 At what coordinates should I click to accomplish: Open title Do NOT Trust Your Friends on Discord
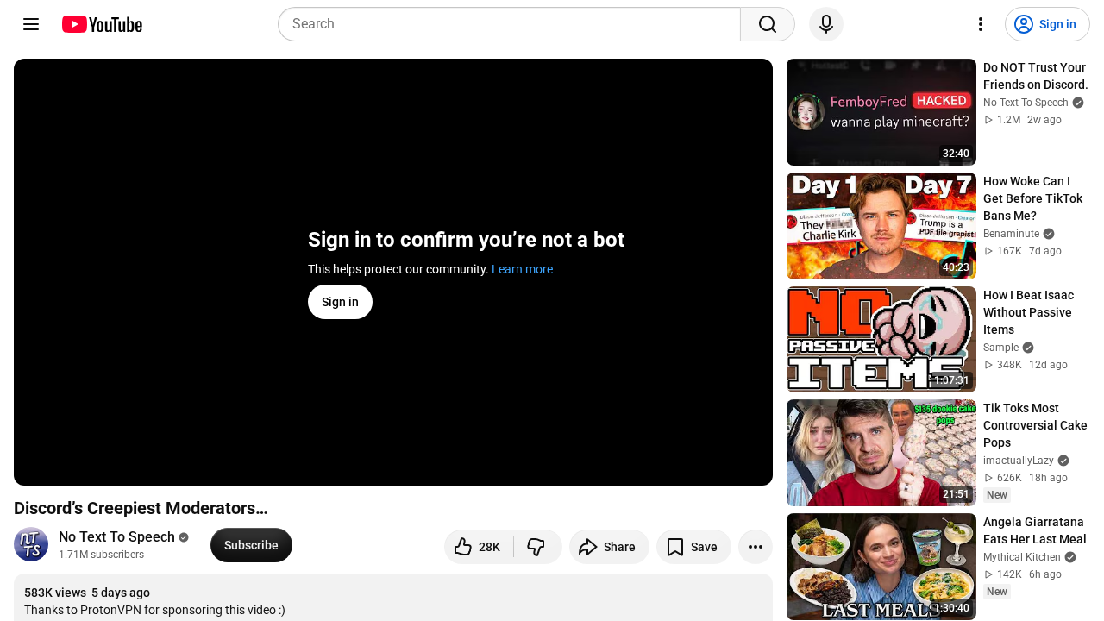coord(1036,76)
